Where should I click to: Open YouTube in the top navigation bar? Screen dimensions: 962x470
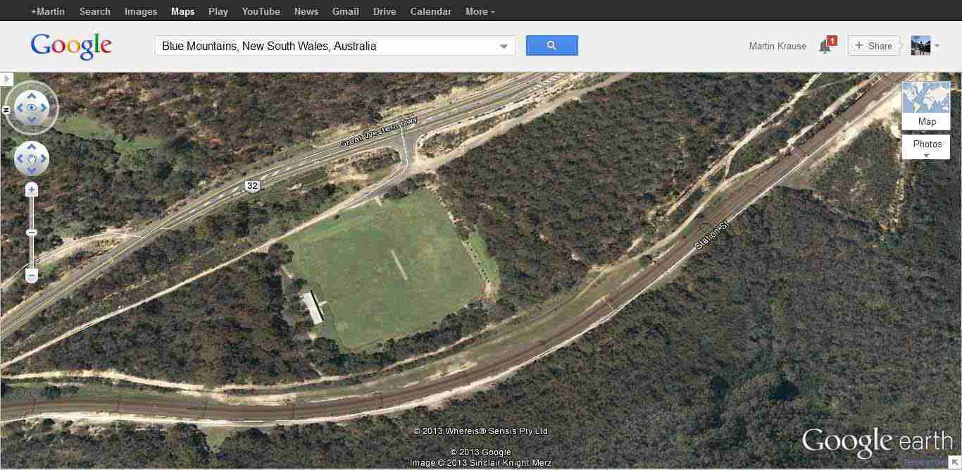[x=261, y=11]
